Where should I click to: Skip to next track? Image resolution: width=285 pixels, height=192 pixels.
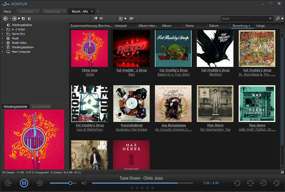point(40,183)
